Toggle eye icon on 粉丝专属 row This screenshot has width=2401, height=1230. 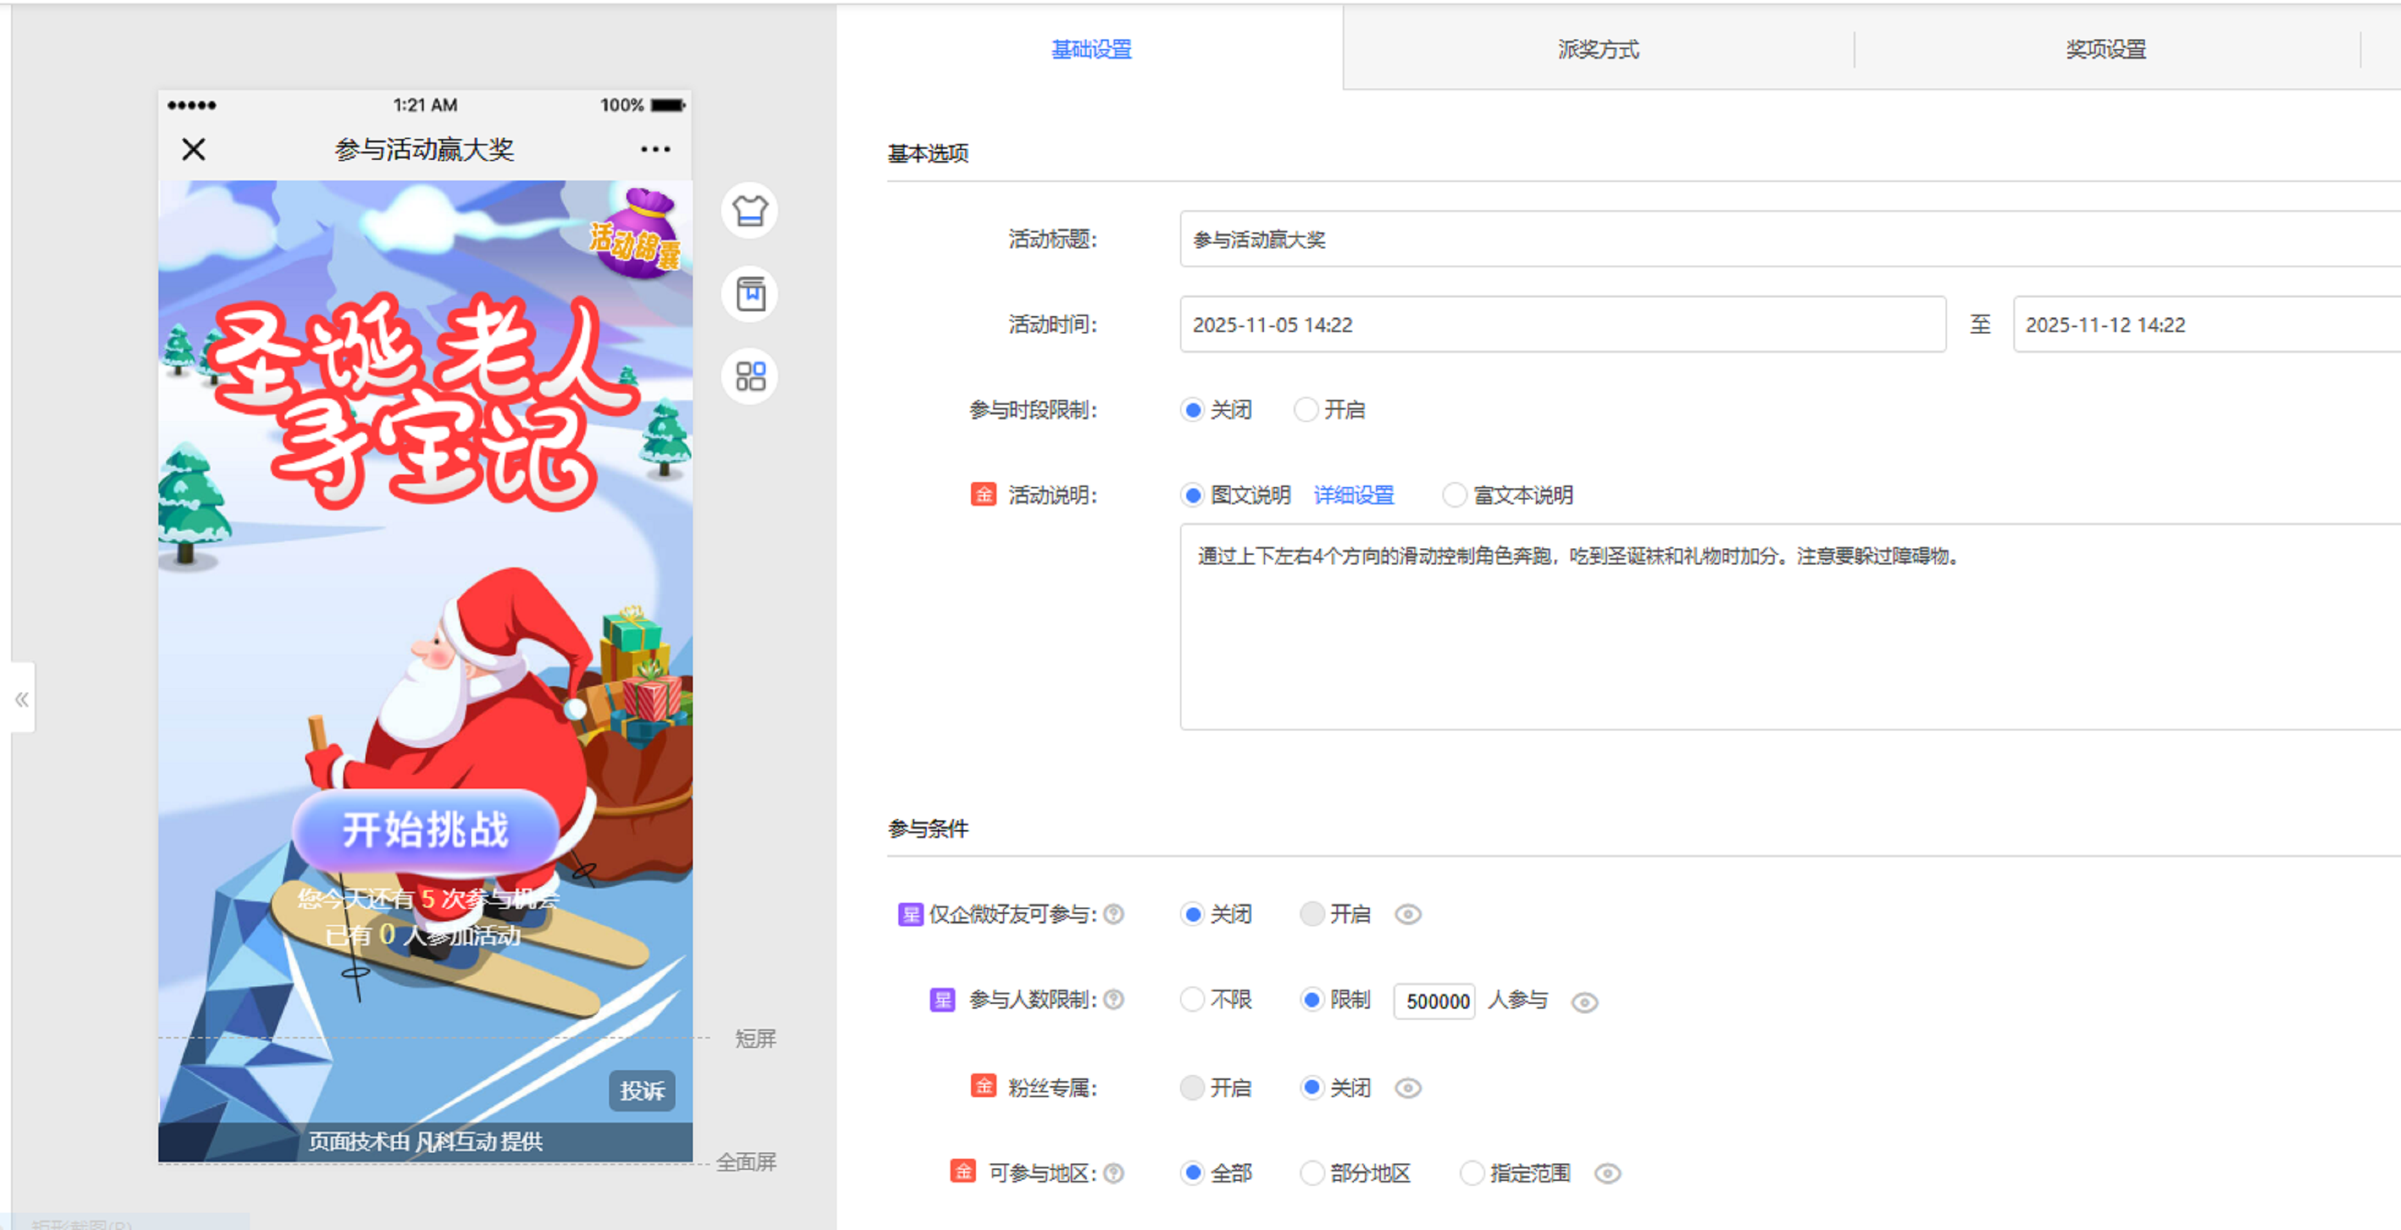pos(1407,1088)
